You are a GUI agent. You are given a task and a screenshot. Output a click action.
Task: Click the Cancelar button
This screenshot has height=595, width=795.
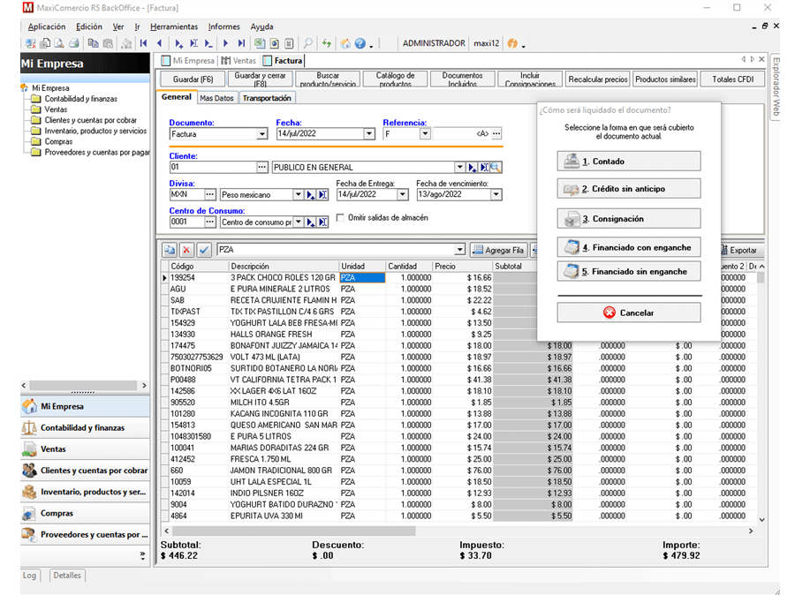(x=629, y=313)
